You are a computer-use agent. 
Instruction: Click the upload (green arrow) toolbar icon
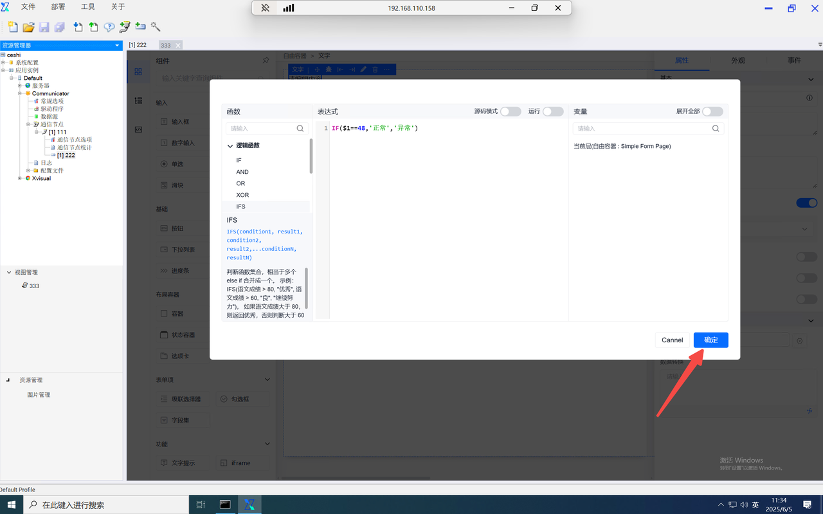(94, 27)
